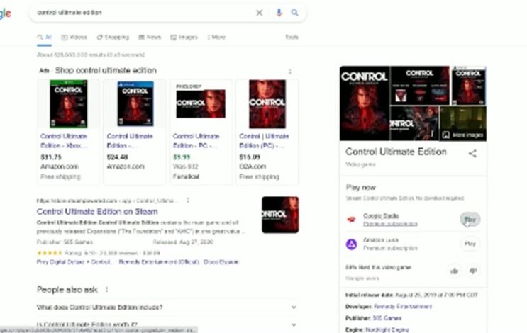Image resolution: width=527 pixels, height=333 pixels.
Task: Open the Google Stadia link
Action: coord(381,215)
